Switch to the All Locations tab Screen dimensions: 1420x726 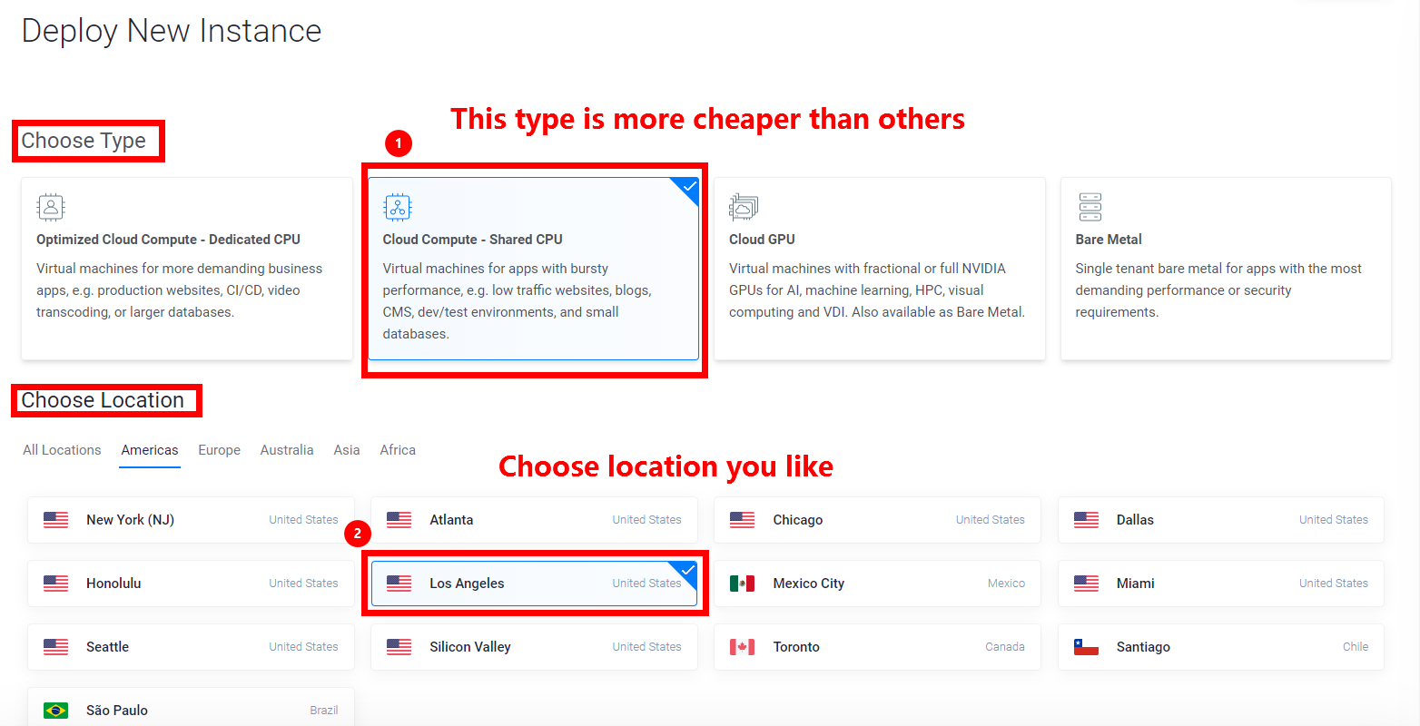click(x=62, y=450)
